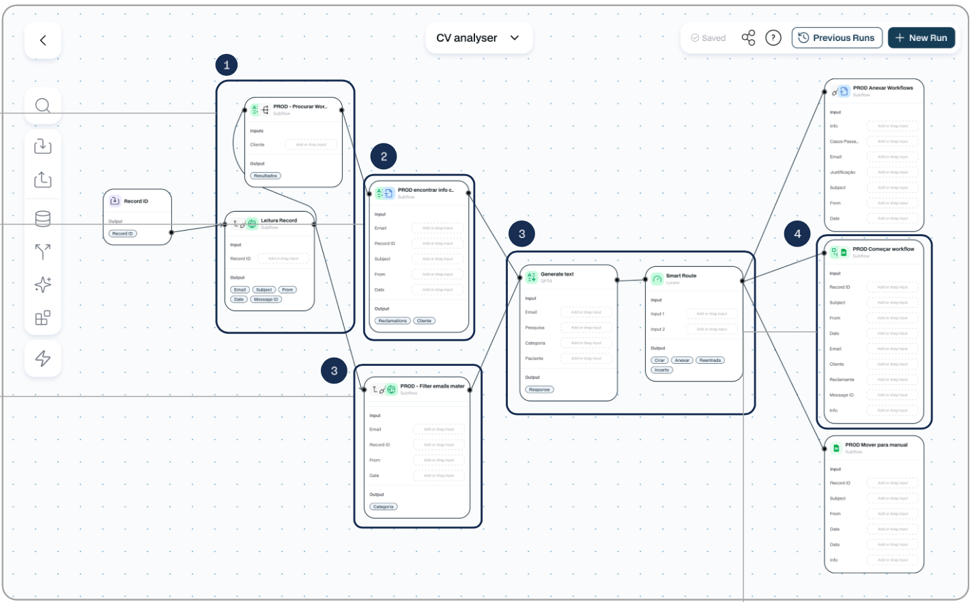
Task: Select the branching route tool in sidebar
Action: coord(43,252)
